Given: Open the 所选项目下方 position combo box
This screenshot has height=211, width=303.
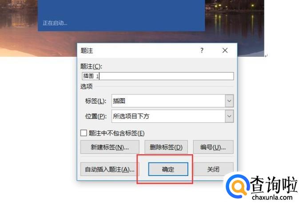Looking at the screenshot, I should pos(172,116).
